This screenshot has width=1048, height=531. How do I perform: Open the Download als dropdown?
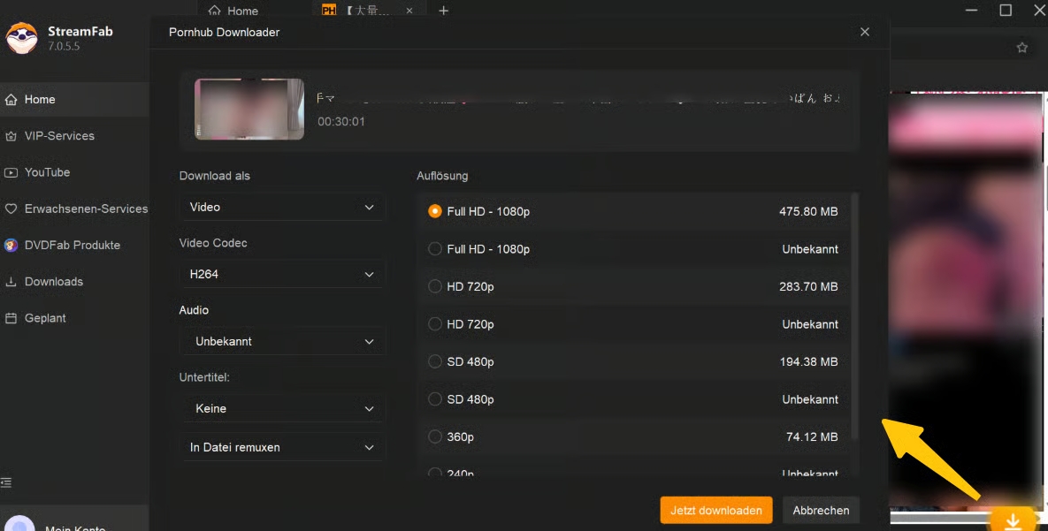[282, 207]
